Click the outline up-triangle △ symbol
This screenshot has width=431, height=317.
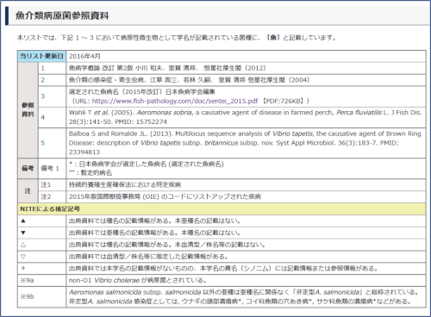(x=23, y=245)
